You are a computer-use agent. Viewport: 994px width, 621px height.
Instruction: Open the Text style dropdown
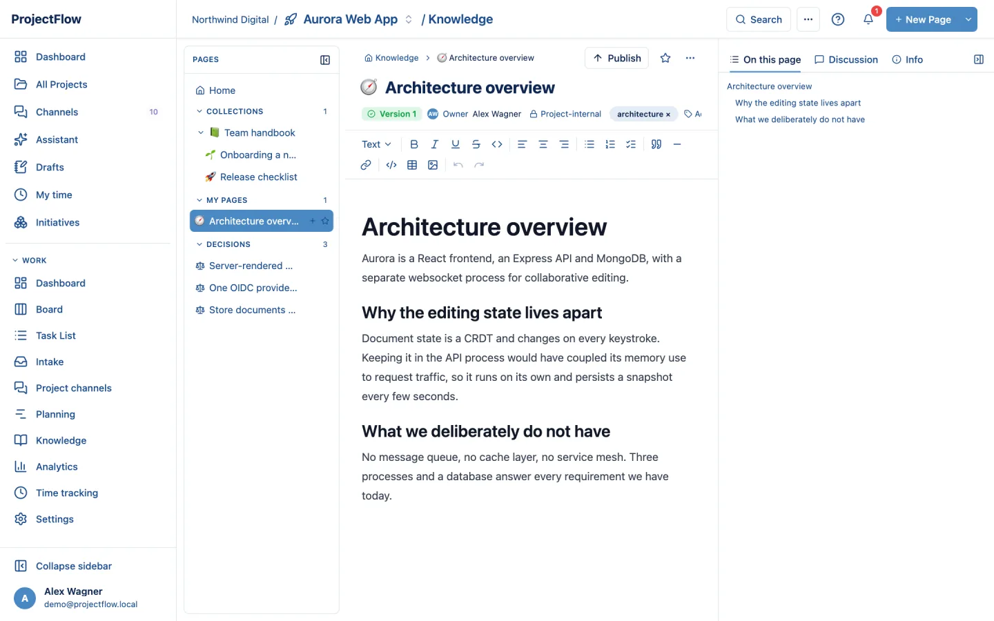377,144
